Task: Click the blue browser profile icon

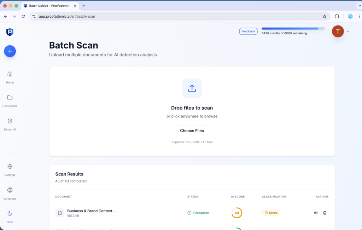Action: 350,16
